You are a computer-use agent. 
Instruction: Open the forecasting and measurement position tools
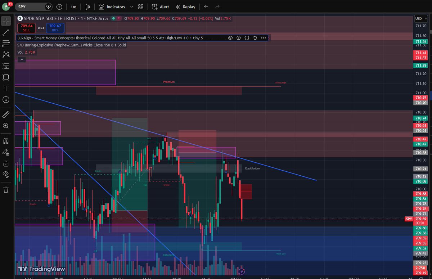(6, 66)
